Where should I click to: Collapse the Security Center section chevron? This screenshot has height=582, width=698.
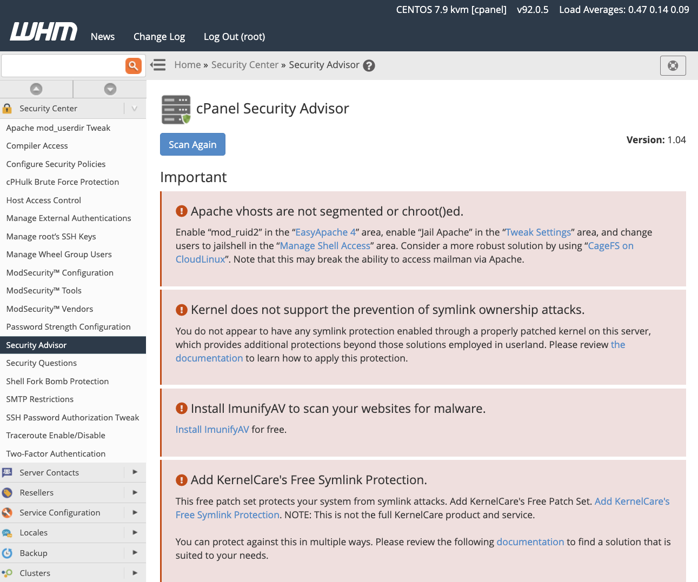(134, 108)
